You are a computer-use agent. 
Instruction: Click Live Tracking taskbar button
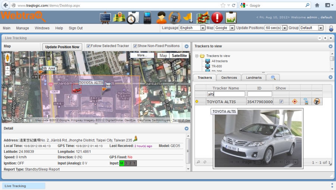24,186
